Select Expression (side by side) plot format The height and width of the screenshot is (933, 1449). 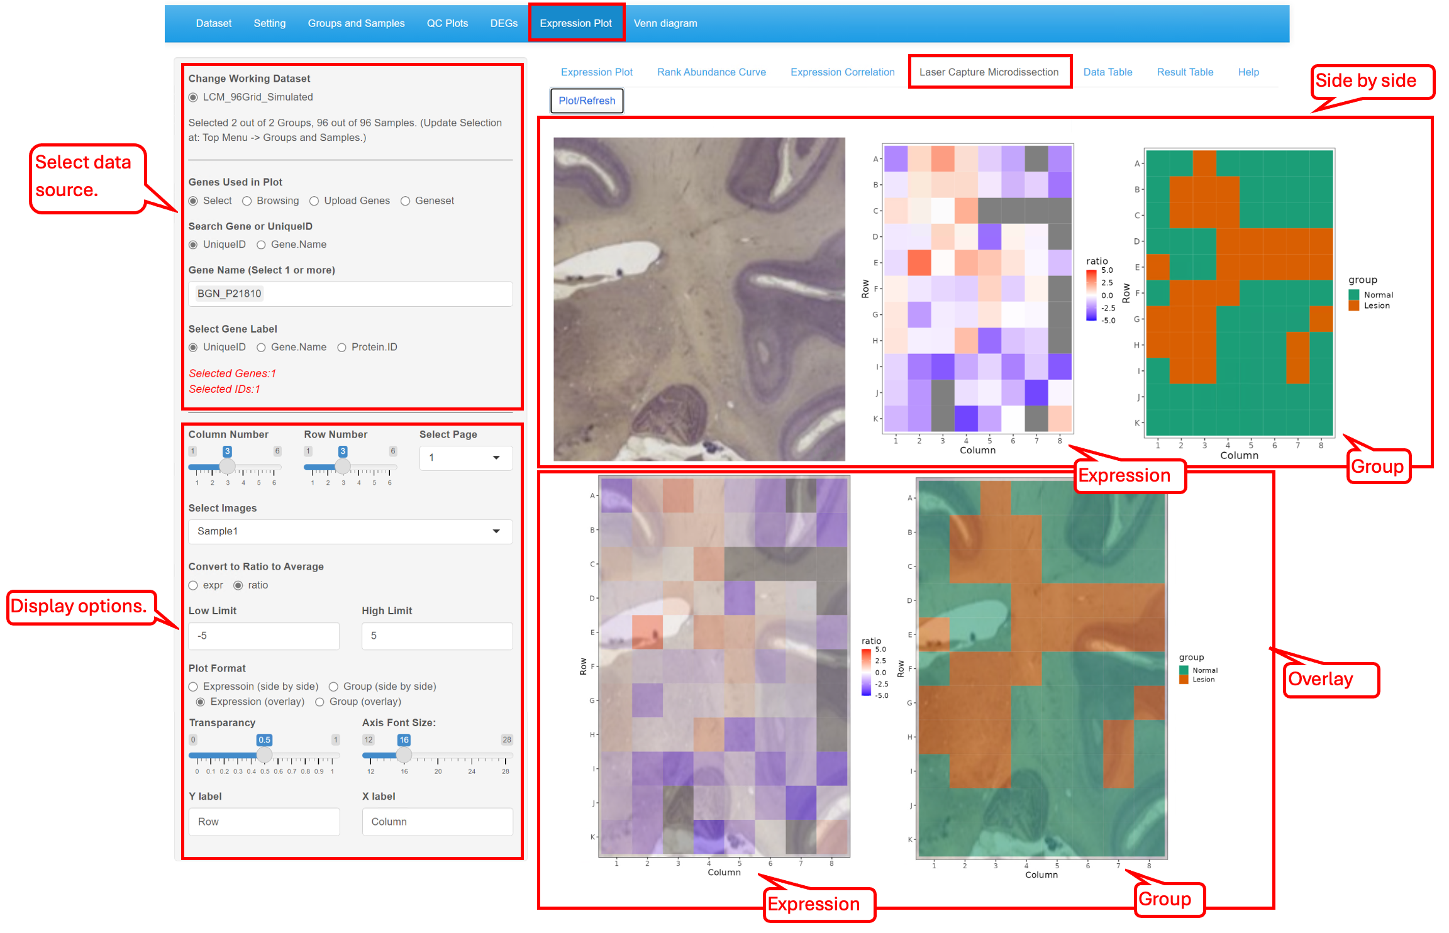coord(193,687)
